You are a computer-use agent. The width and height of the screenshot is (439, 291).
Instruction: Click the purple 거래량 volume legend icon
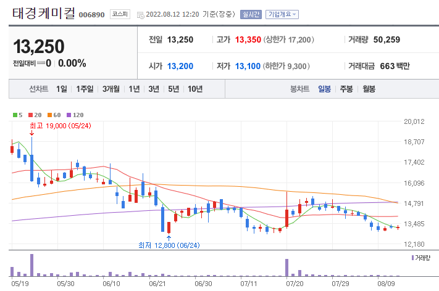pos(412,258)
